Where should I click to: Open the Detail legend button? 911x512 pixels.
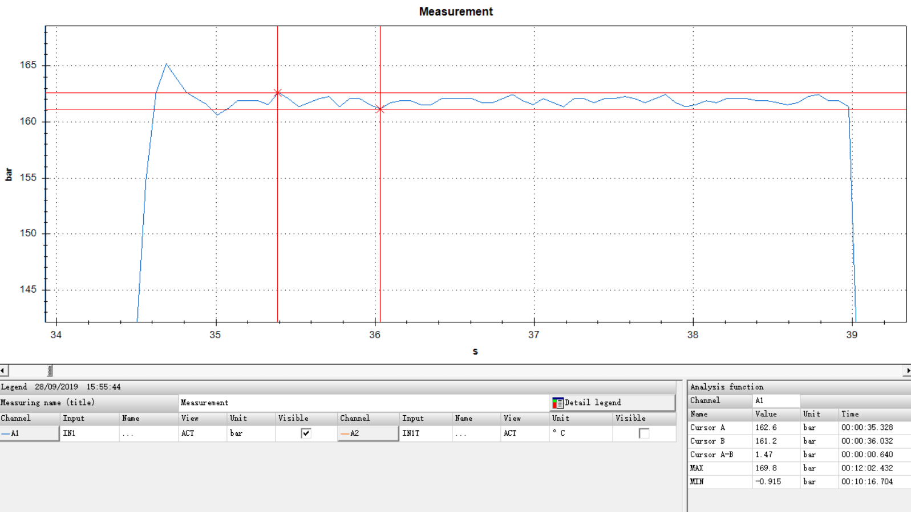pos(612,403)
